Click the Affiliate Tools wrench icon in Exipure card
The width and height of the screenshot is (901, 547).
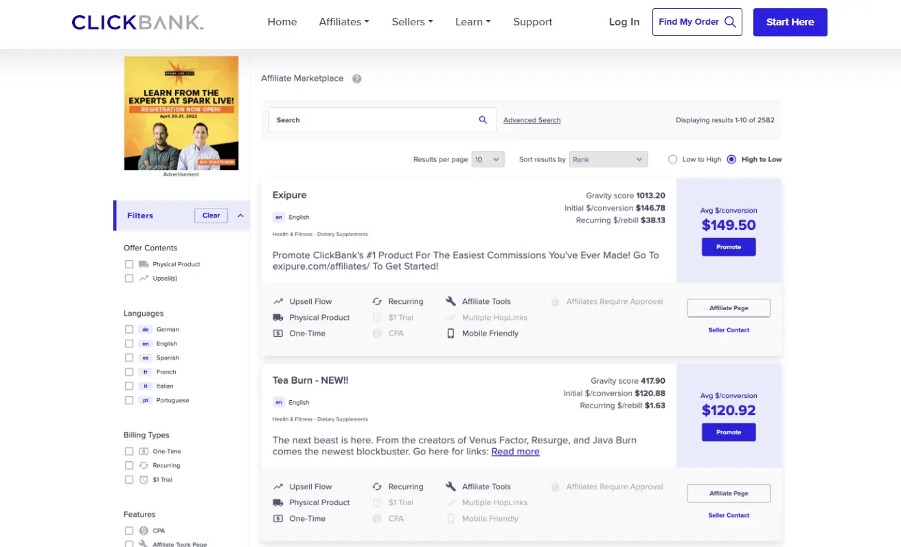click(450, 301)
